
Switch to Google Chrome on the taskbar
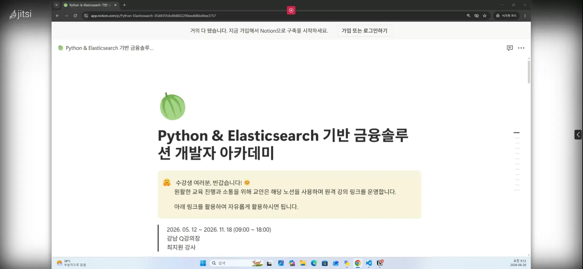pyautogui.click(x=358, y=263)
